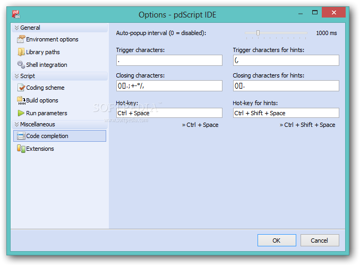Collapse the Script section chevron
This screenshot has width=360, height=266.
[x=16, y=76]
